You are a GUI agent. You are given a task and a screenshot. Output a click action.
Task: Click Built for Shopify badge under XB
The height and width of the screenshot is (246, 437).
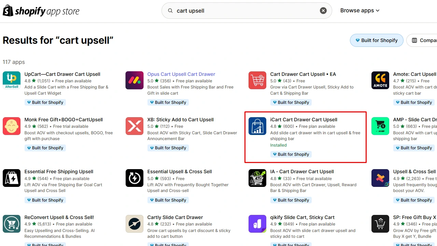(x=168, y=148)
